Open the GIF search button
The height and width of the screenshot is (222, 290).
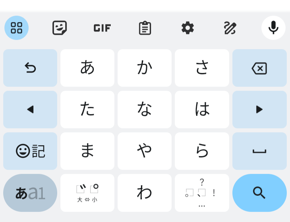tap(102, 28)
